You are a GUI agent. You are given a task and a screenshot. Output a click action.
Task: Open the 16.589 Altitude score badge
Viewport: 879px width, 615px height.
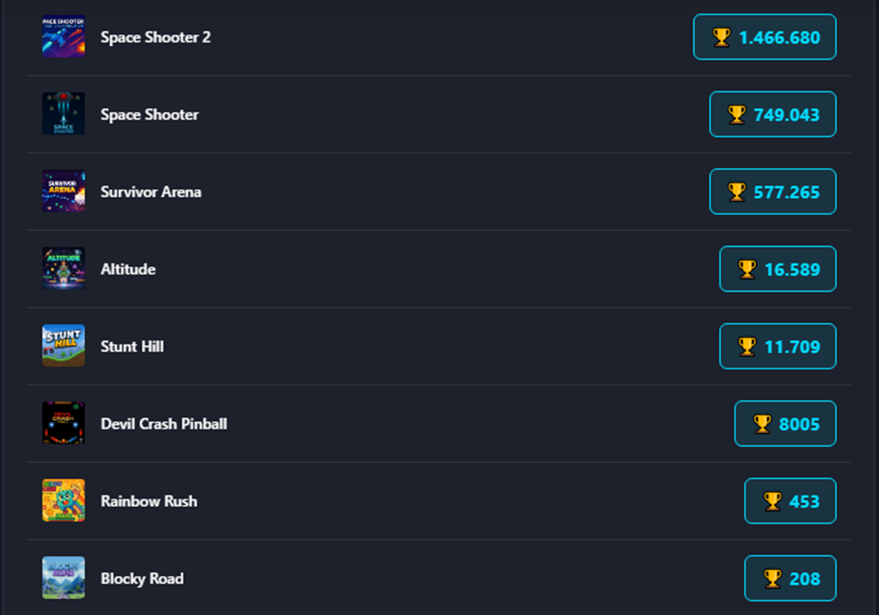[x=778, y=269]
